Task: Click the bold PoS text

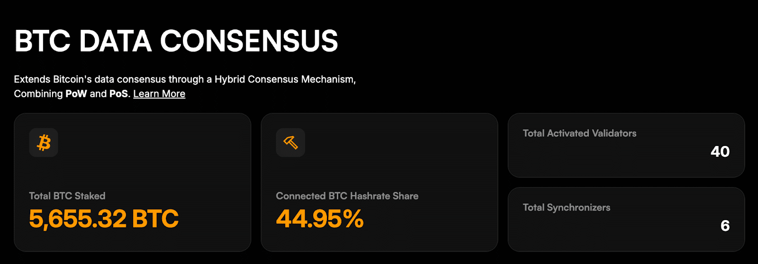Action: pos(118,94)
